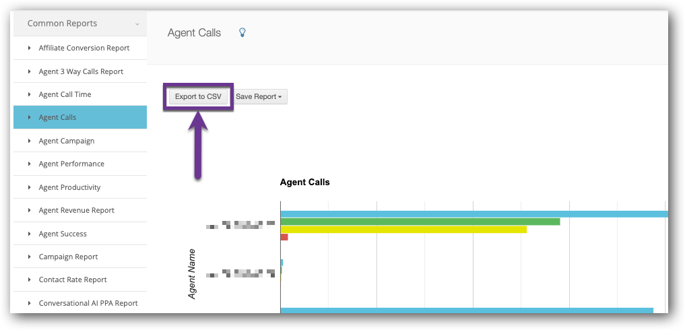Collapse the Common Reports section chevron
685x330 pixels.
coord(137,24)
